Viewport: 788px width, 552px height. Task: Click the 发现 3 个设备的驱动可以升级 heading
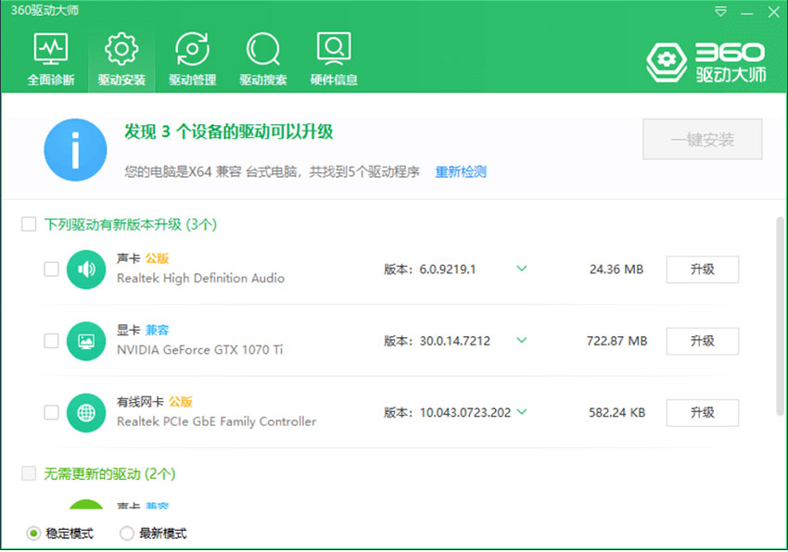[229, 132]
